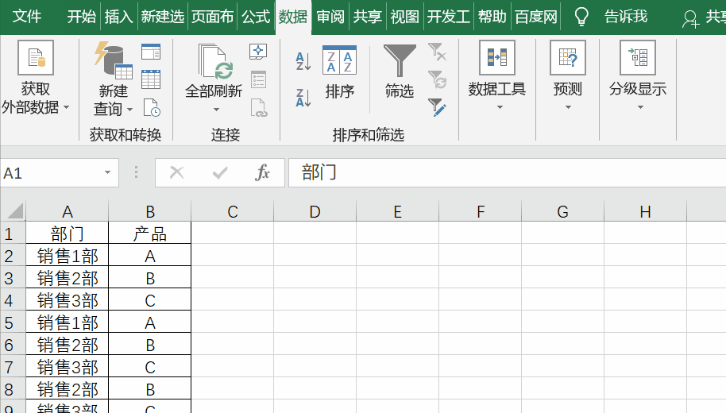Viewport: 726px width, 413px height.
Task: Switch to the 插入 (Insert) tab
Action: pyautogui.click(x=118, y=17)
